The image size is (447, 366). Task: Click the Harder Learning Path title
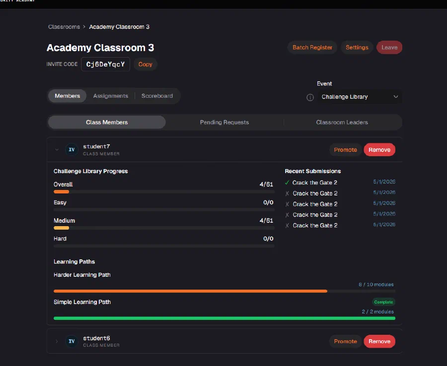point(82,275)
